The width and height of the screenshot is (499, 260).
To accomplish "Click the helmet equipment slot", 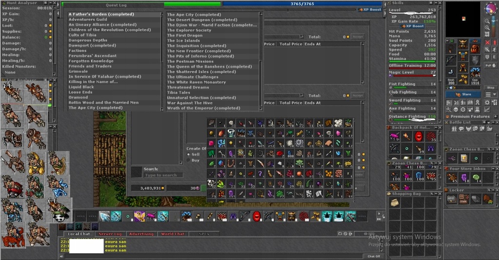I will click(463, 45).
